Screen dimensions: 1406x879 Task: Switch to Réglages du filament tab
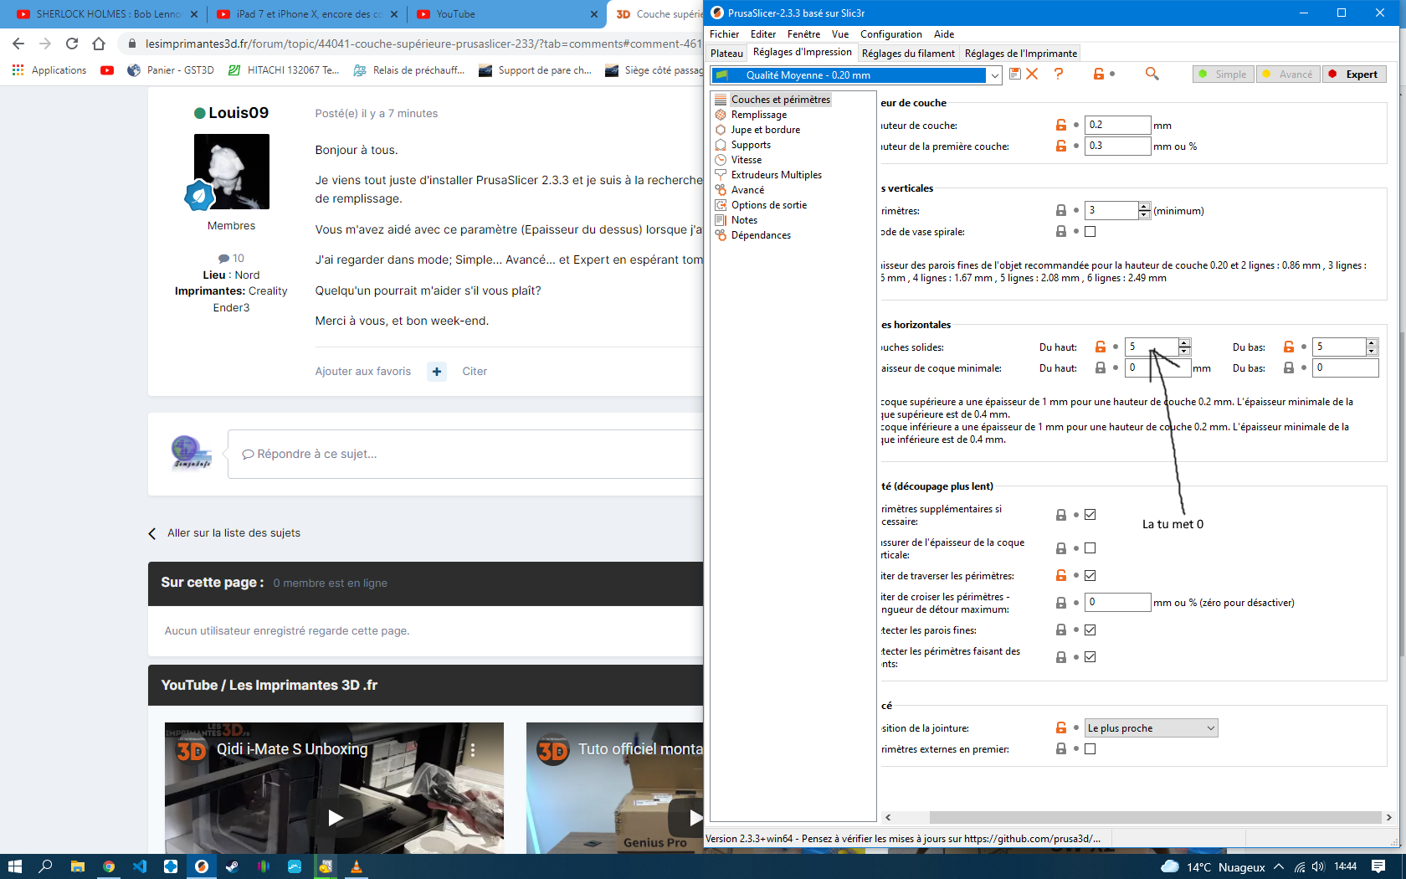pos(908,54)
